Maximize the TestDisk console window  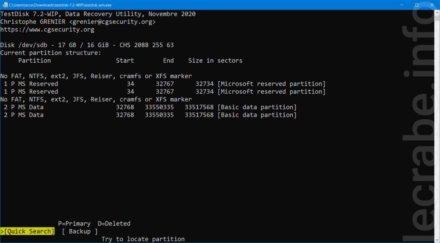click(x=417, y=5)
